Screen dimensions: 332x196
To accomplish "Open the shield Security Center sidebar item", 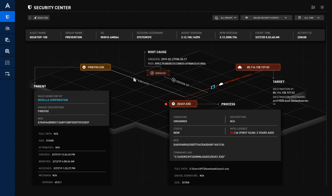I will point(7,17).
